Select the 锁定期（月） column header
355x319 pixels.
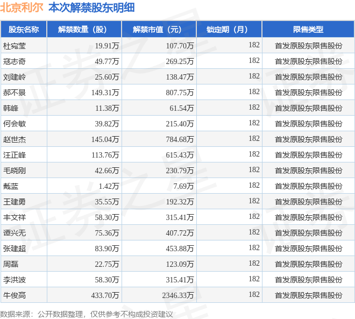point(229,29)
